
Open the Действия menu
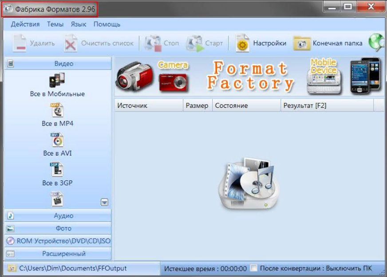tap(25, 24)
